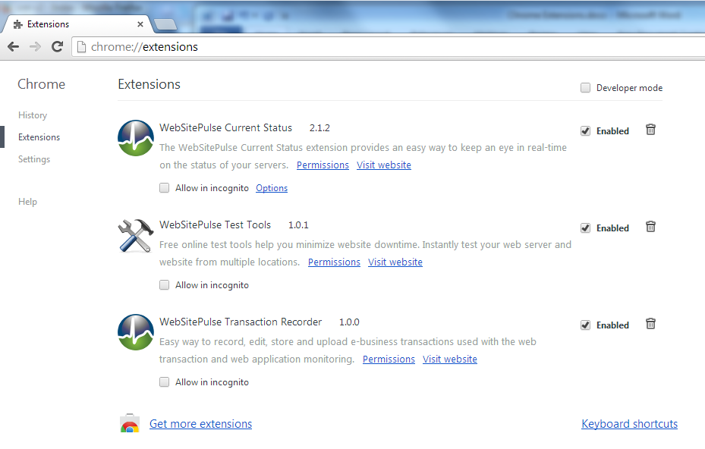
Task: Click the Test Tools hammer and wrench icon
Action: coord(136,236)
